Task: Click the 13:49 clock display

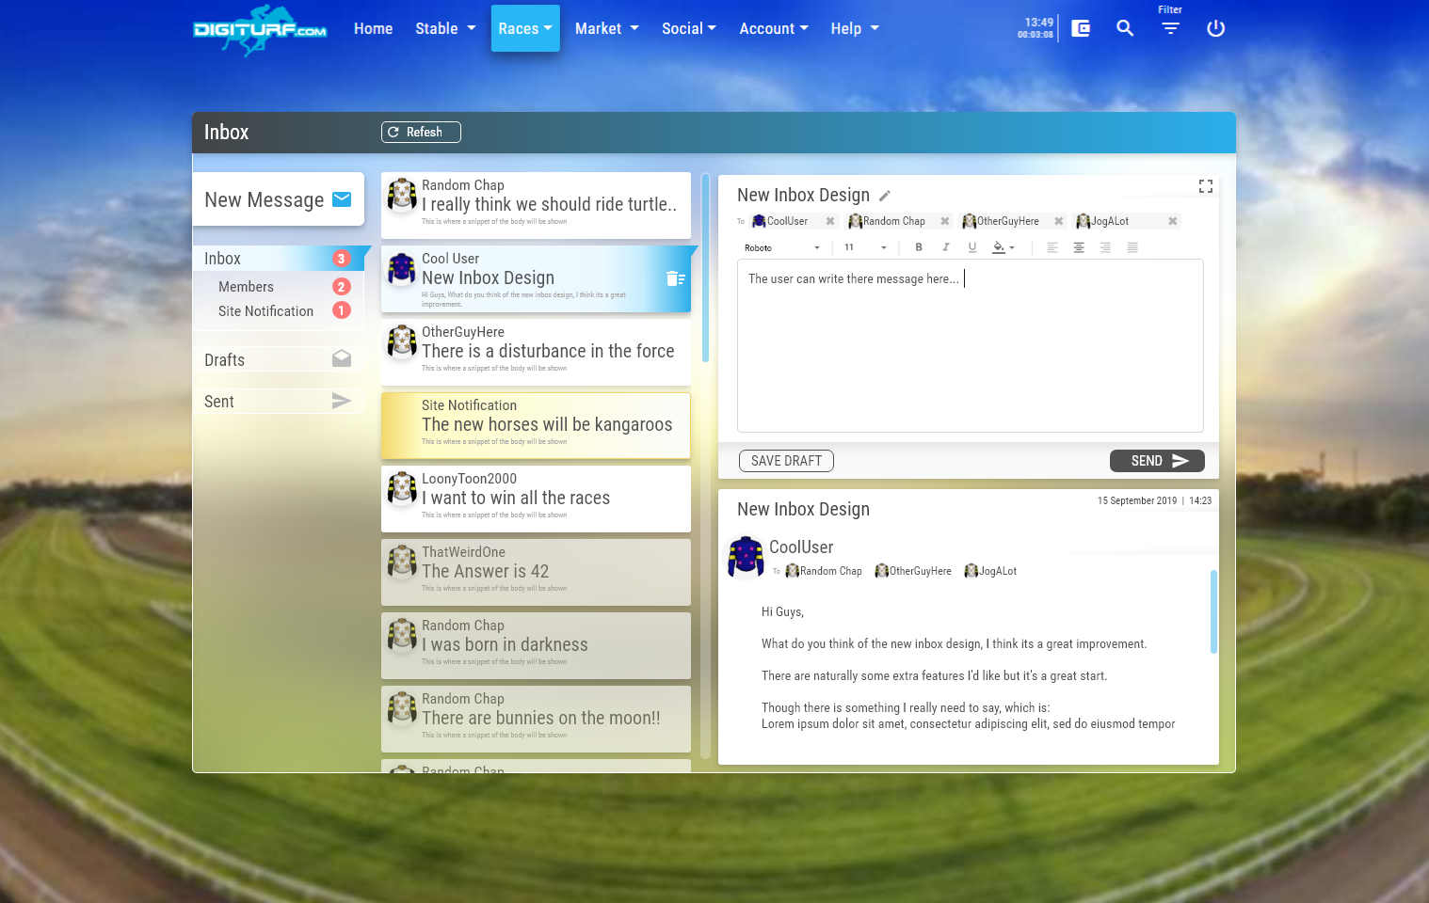Action: tap(1039, 23)
